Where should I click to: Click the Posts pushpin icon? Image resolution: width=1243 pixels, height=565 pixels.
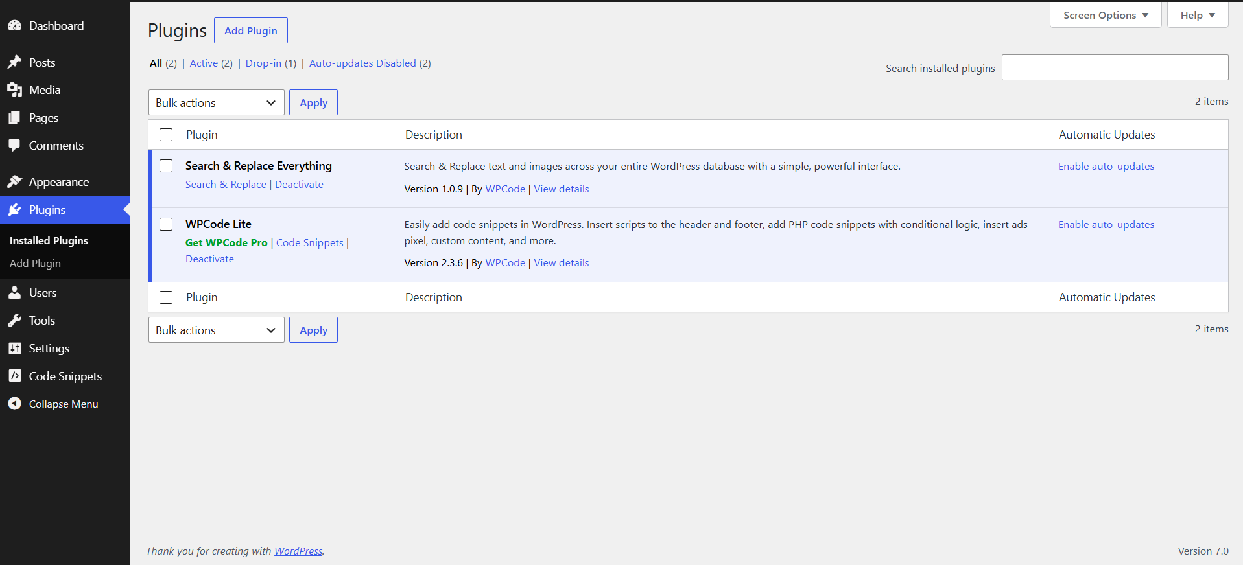click(14, 62)
